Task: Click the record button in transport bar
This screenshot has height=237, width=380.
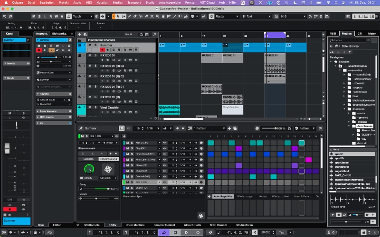Action: pyautogui.click(x=198, y=232)
